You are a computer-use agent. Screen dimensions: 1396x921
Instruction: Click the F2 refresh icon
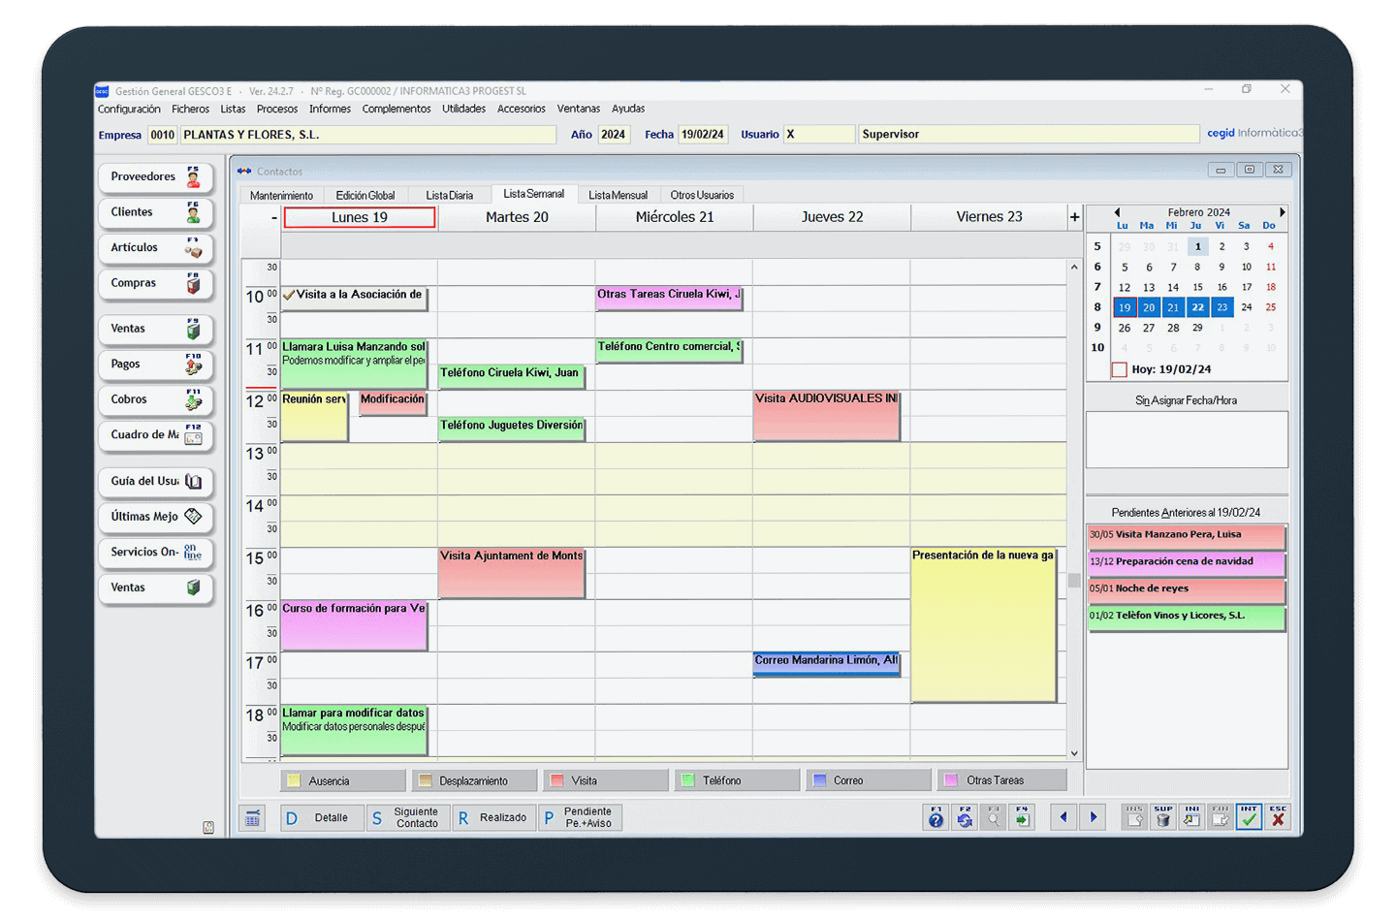coord(965,817)
